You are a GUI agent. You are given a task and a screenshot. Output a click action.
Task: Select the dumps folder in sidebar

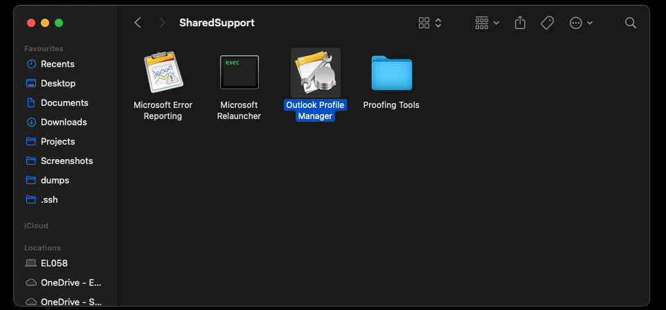point(55,180)
